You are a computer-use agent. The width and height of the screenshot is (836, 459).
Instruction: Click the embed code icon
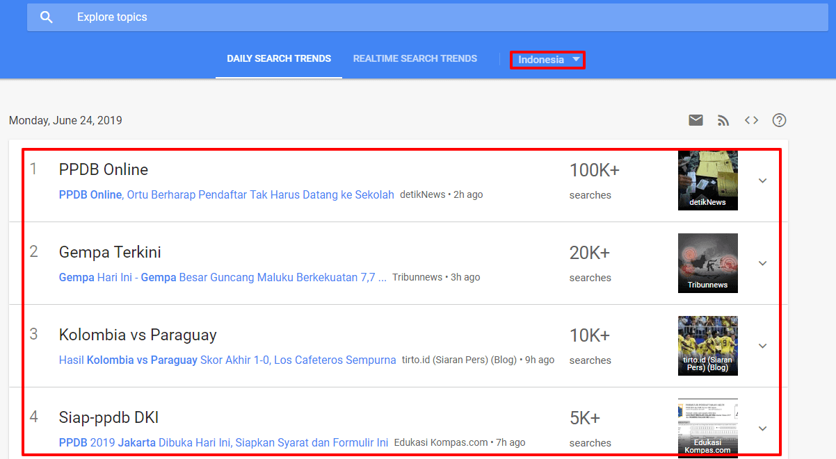click(x=751, y=120)
